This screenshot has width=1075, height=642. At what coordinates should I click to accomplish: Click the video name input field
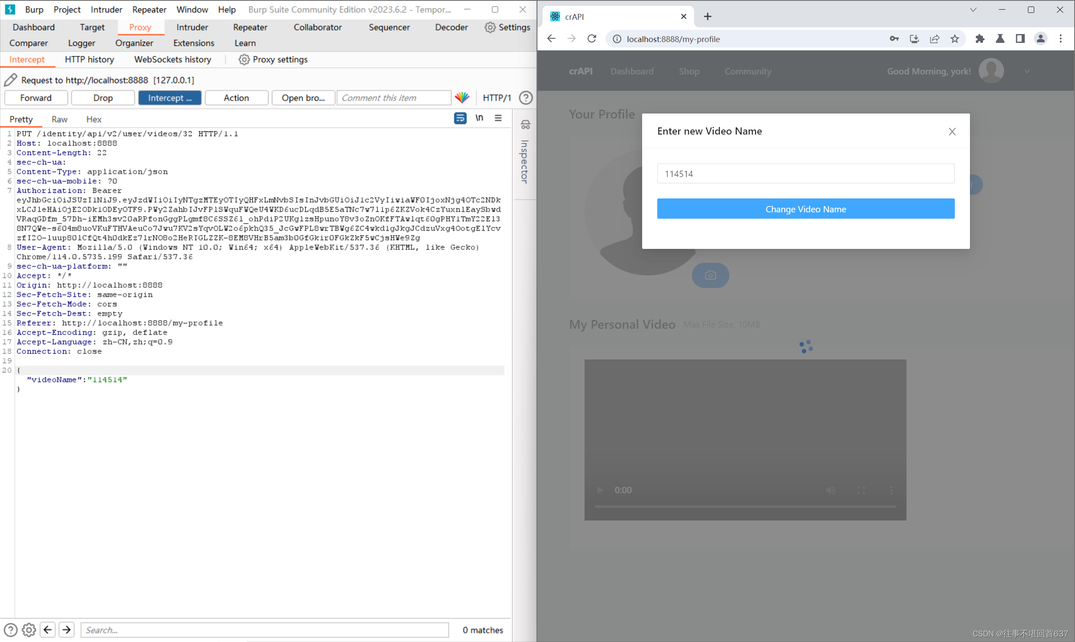805,174
